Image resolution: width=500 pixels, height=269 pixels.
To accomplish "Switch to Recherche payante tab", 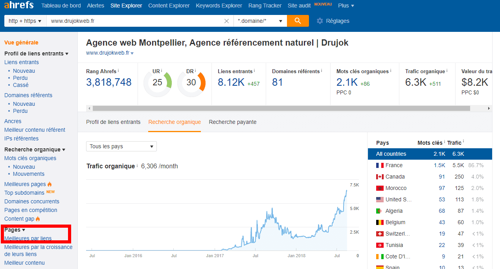I will (x=233, y=122).
